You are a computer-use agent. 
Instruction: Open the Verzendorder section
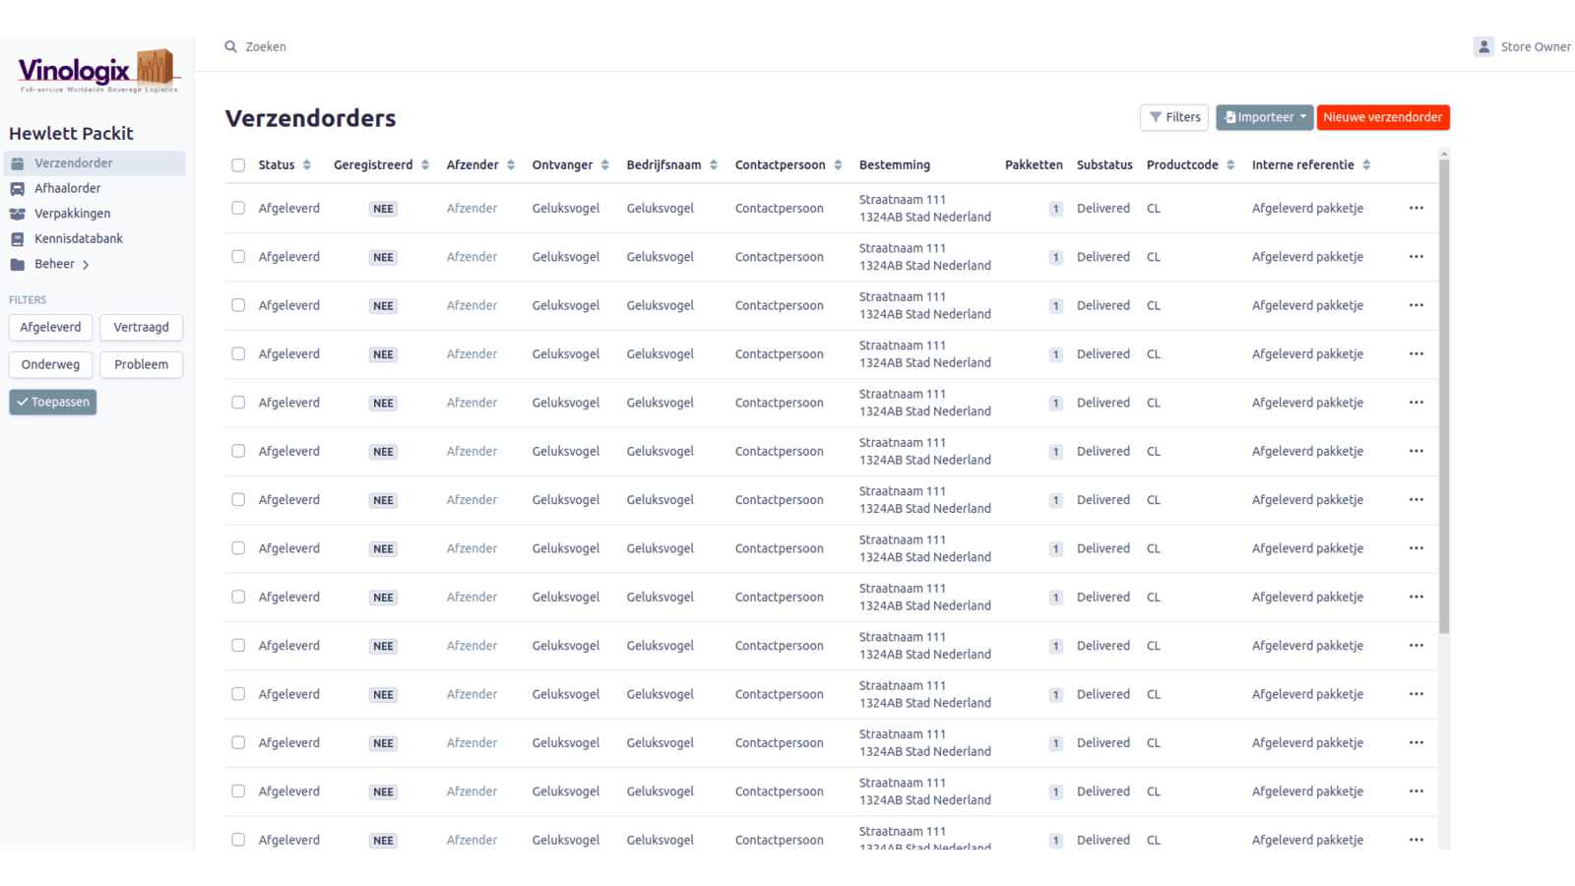pos(94,163)
